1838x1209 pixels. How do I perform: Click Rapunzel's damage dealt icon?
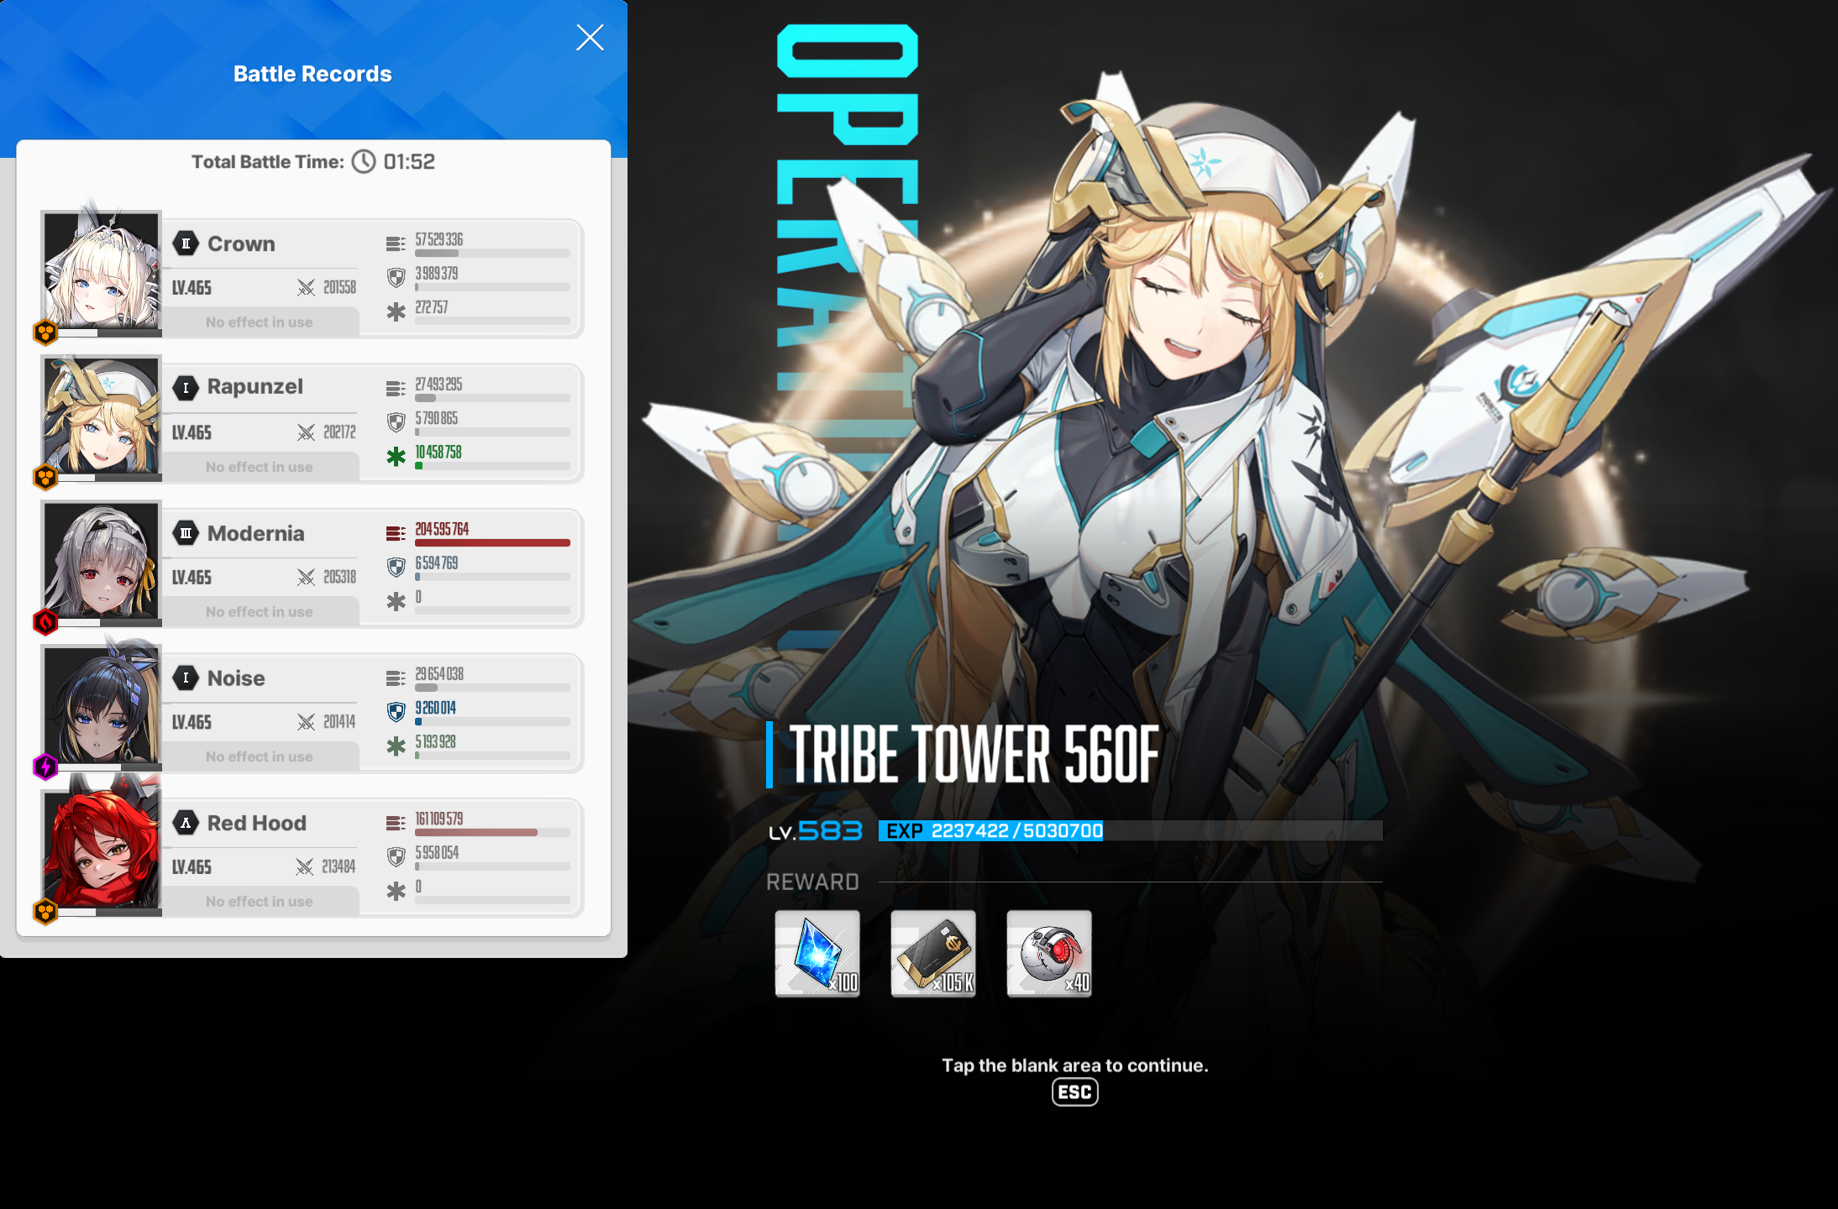click(x=396, y=389)
